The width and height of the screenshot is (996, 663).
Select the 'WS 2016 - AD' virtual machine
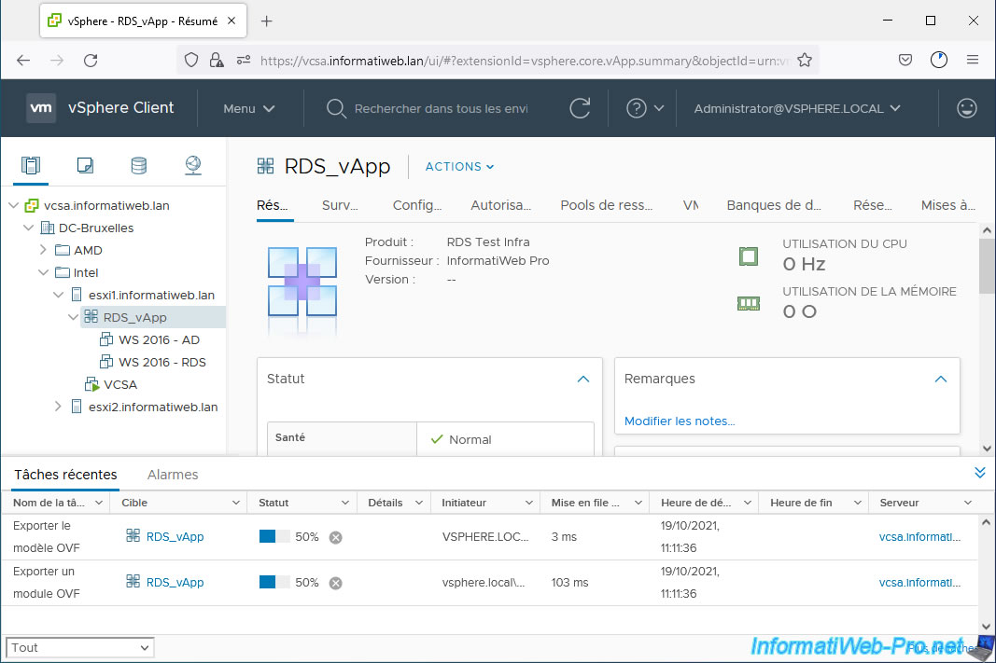pos(159,340)
